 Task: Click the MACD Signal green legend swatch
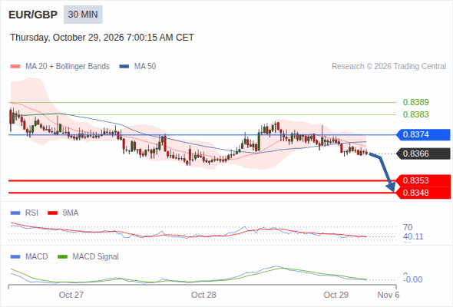tap(62, 257)
